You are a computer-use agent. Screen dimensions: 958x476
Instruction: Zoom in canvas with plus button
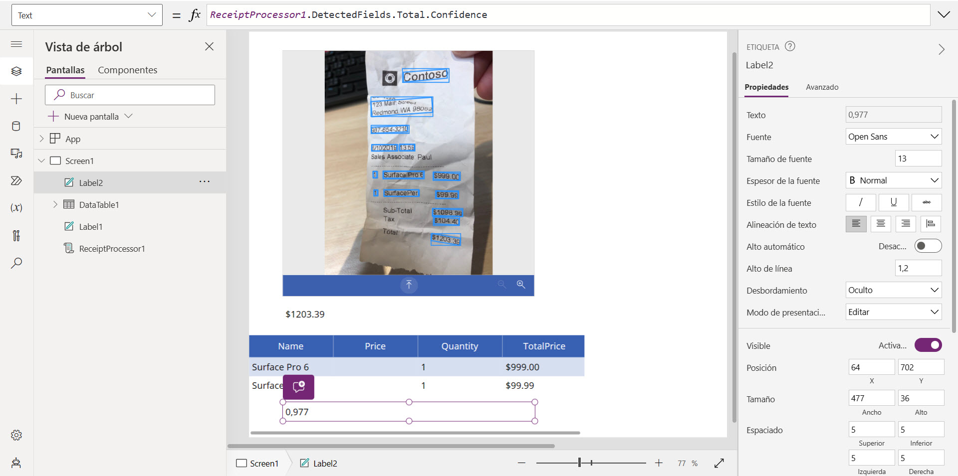coord(659,463)
